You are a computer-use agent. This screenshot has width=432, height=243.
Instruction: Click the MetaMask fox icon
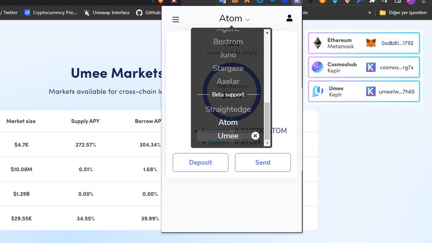[371, 43]
